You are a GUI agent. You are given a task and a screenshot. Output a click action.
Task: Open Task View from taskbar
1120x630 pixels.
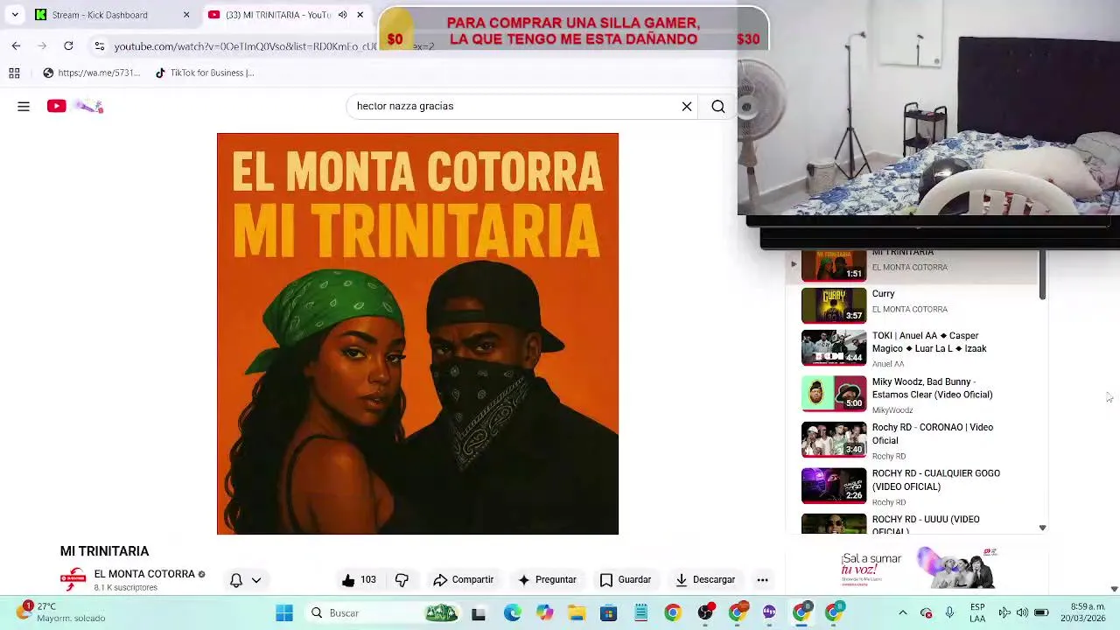point(479,613)
